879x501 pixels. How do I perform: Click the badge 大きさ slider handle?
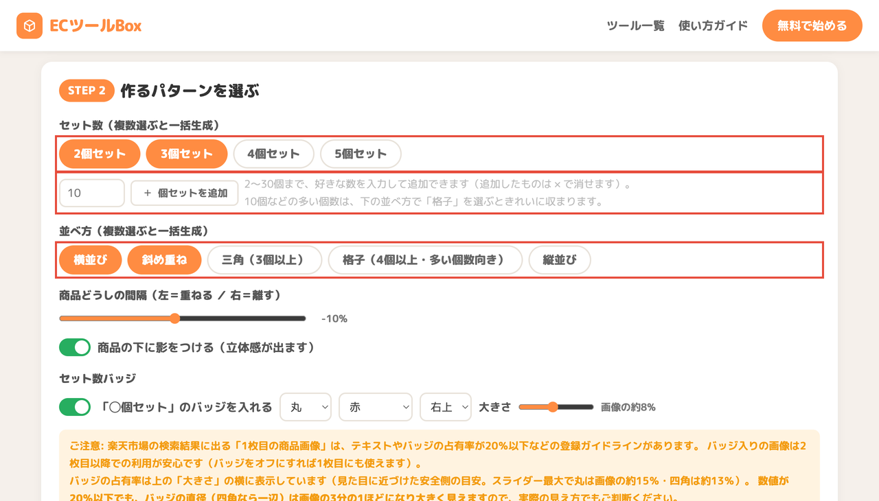pos(553,407)
